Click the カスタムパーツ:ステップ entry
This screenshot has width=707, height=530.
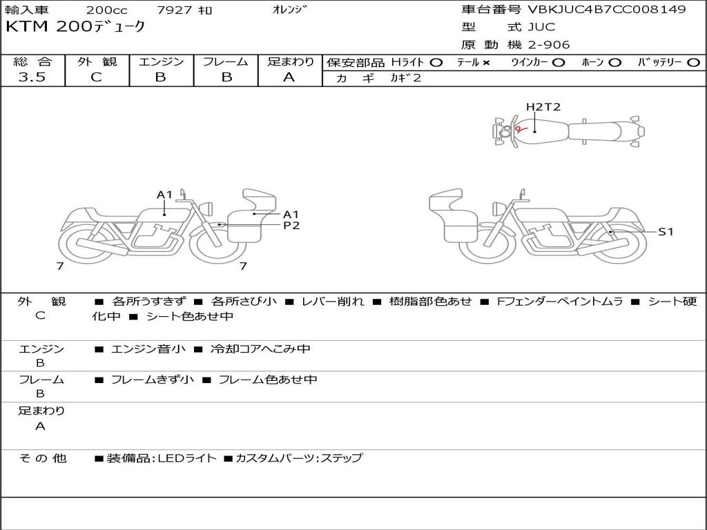click(298, 458)
